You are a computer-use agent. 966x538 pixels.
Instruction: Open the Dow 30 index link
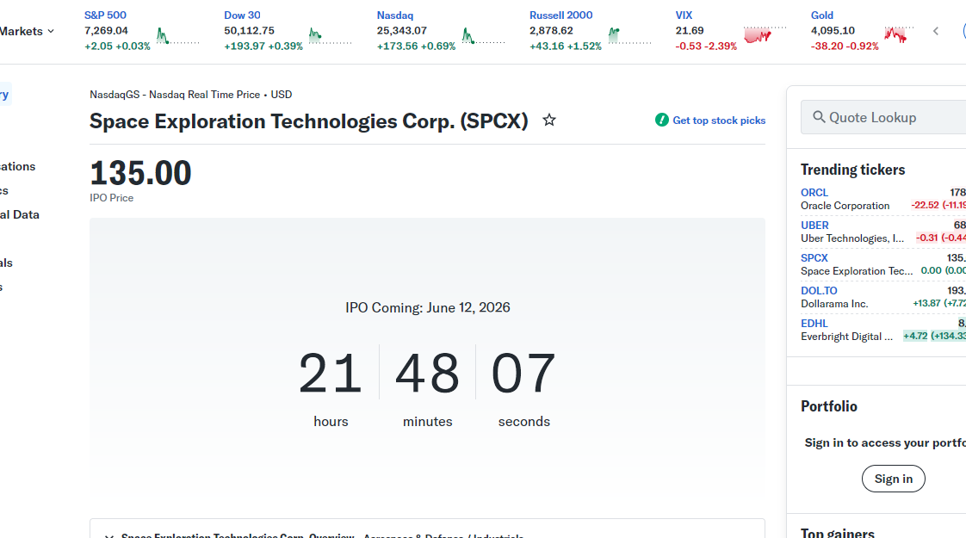pos(242,15)
